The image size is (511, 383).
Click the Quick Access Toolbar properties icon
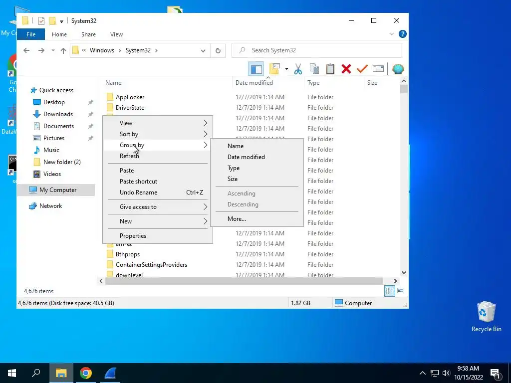[x=41, y=21]
